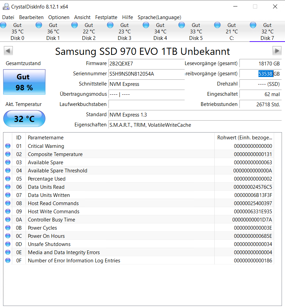Click raw value 00000000000186
This screenshot has width=285, height=308.
click(253, 261)
